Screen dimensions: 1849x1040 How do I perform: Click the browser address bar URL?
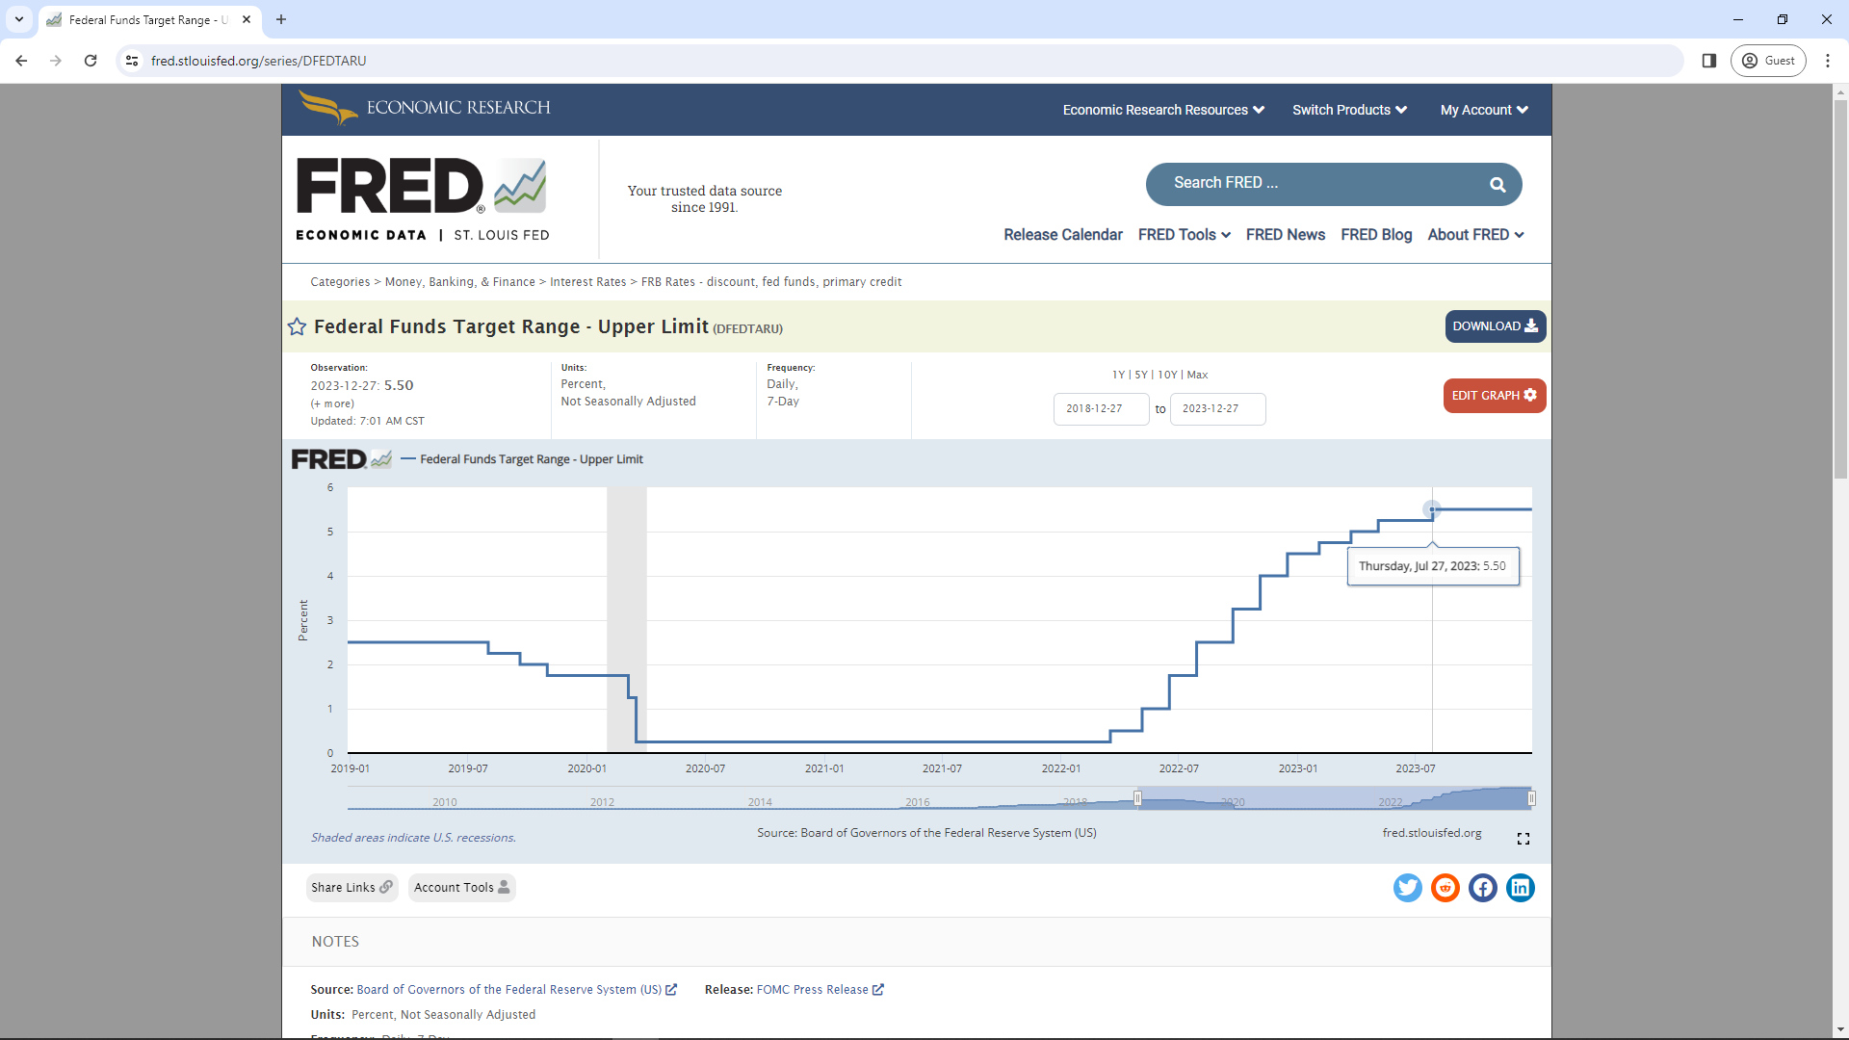coord(258,61)
